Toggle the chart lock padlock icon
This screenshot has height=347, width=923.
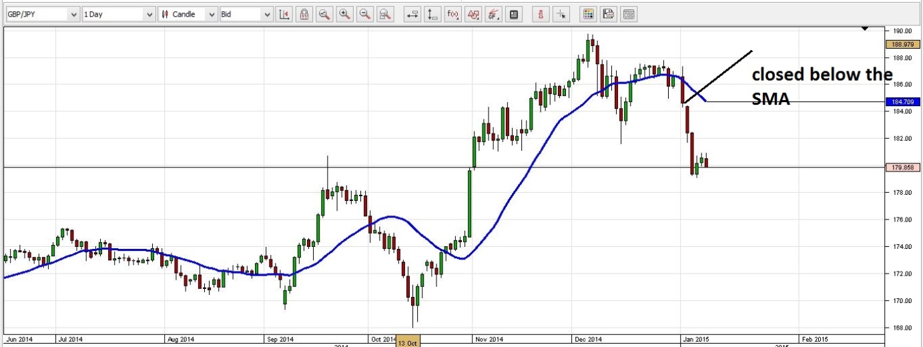304,14
